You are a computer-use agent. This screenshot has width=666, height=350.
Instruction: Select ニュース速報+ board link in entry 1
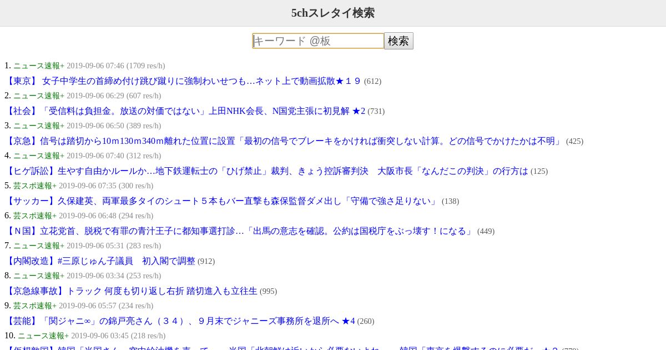pos(39,66)
